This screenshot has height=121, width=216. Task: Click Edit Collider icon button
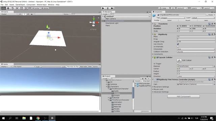[x=179, y=61]
